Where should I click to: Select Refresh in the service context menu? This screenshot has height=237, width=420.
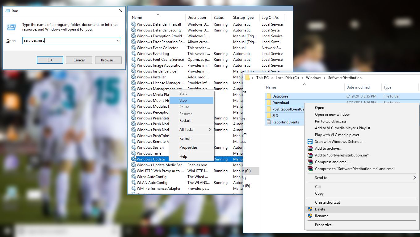coord(191,139)
